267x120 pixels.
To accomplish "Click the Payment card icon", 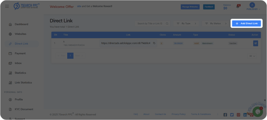I will click(10, 54).
